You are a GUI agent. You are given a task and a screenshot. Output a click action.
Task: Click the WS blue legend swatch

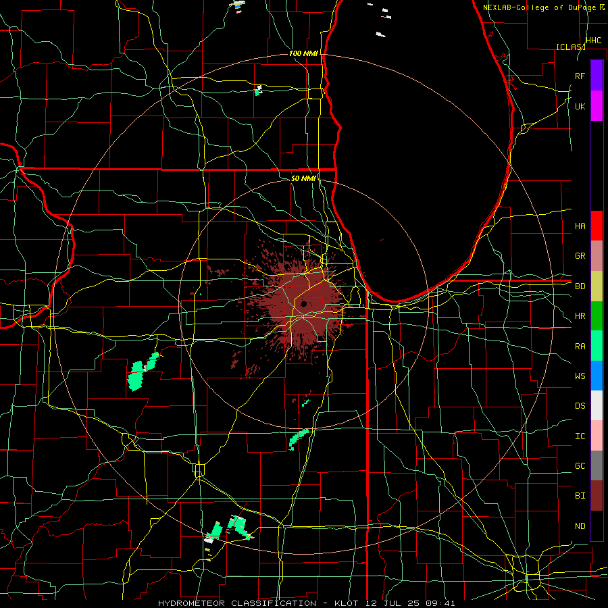[x=597, y=376]
